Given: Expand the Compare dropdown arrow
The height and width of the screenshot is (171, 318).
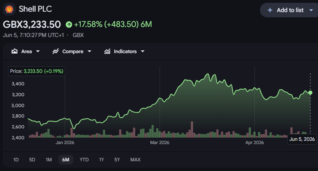Looking at the screenshot, I should coord(89,52).
